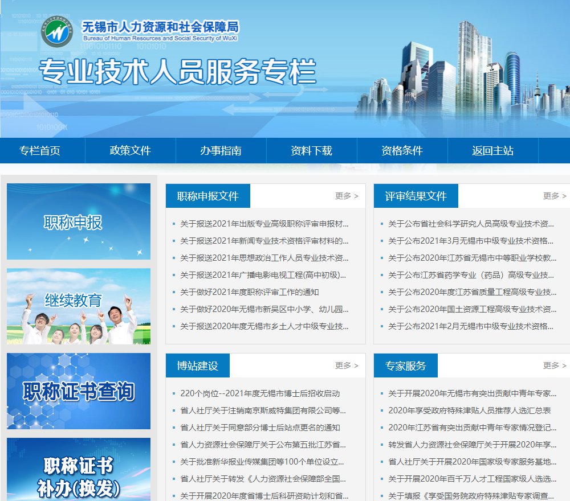
Task: Open 省人社厅关于注销南京斯威特集团 link
Action: 263,410
